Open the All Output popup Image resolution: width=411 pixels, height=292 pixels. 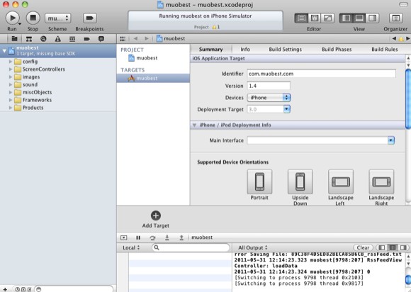pyautogui.click(x=253, y=247)
